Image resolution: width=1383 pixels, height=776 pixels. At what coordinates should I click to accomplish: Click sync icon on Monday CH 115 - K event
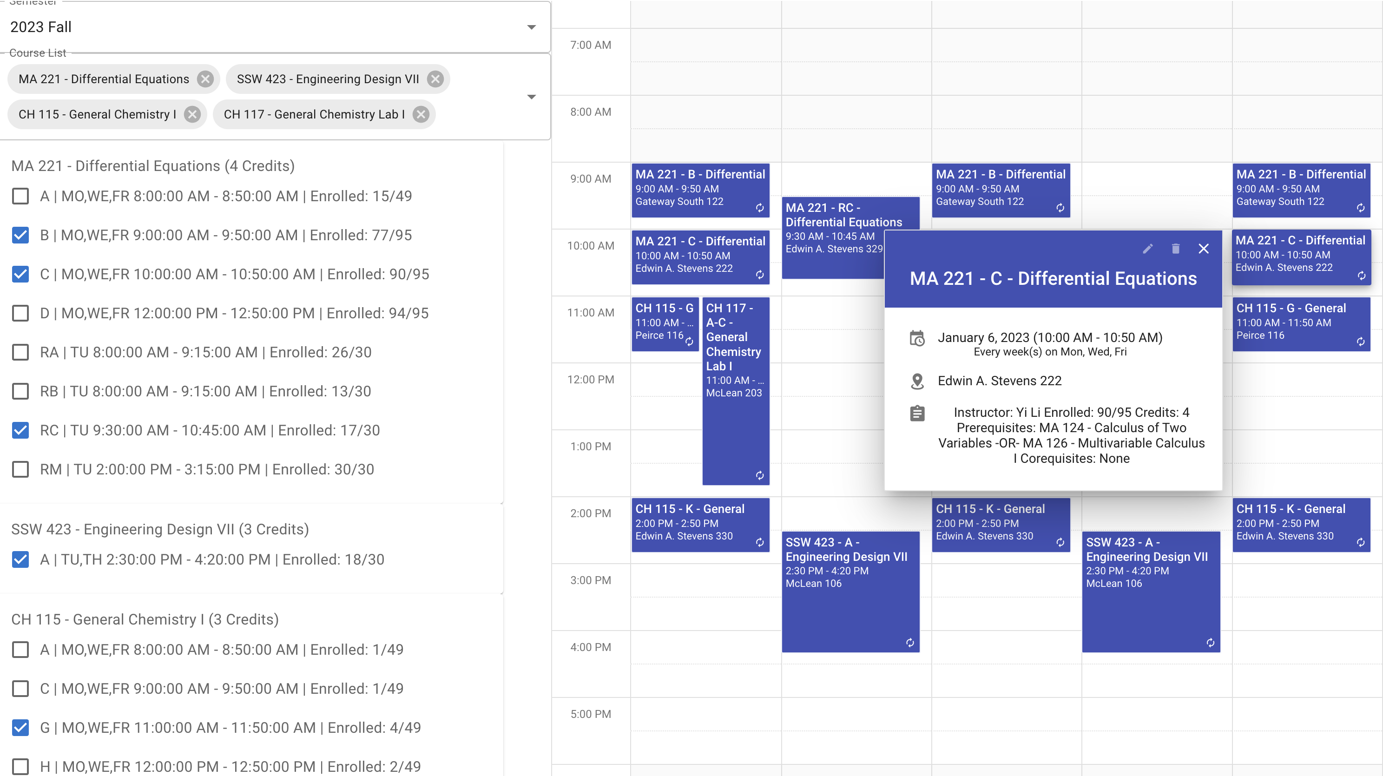pyautogui.click(x=760, y=543)
